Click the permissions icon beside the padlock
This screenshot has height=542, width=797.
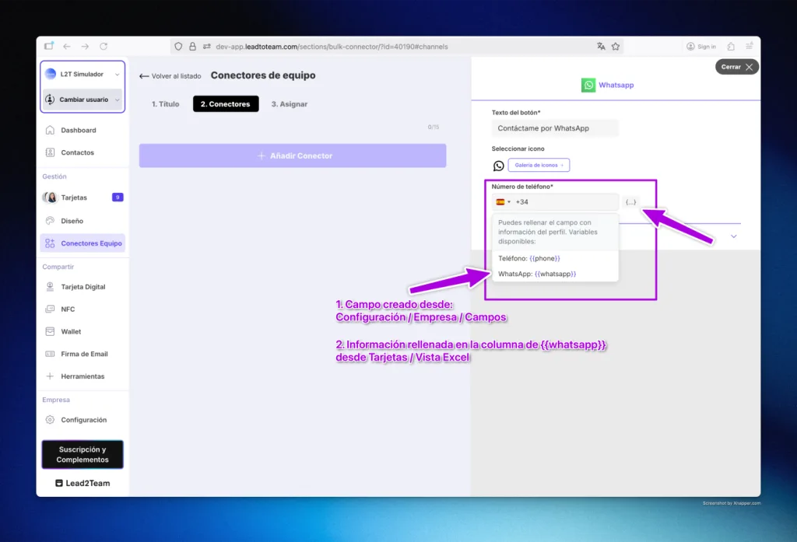[207, 46]
